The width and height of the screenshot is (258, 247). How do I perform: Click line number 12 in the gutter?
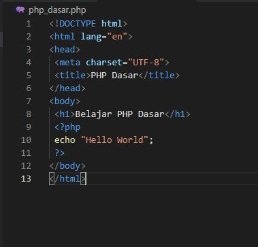[x=26, y=166]
